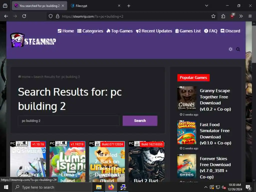Open the uBlock extension icon
256x192 pixels.
click(x=232, y=16)
